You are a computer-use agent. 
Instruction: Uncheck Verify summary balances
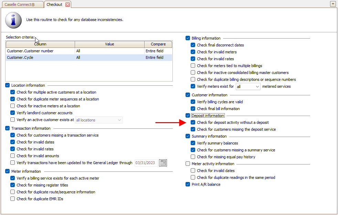(x=193, y=143)
